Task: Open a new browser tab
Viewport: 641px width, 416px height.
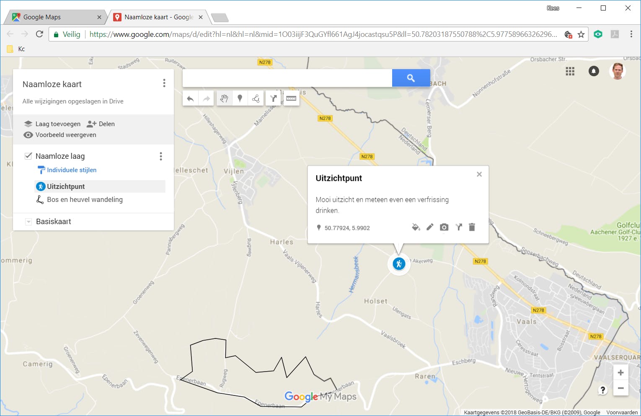Action: [x=220, y=18]
